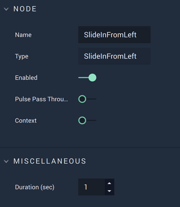
Task: Click the Enabled toggle's green knob
Action: pos(93,78)
